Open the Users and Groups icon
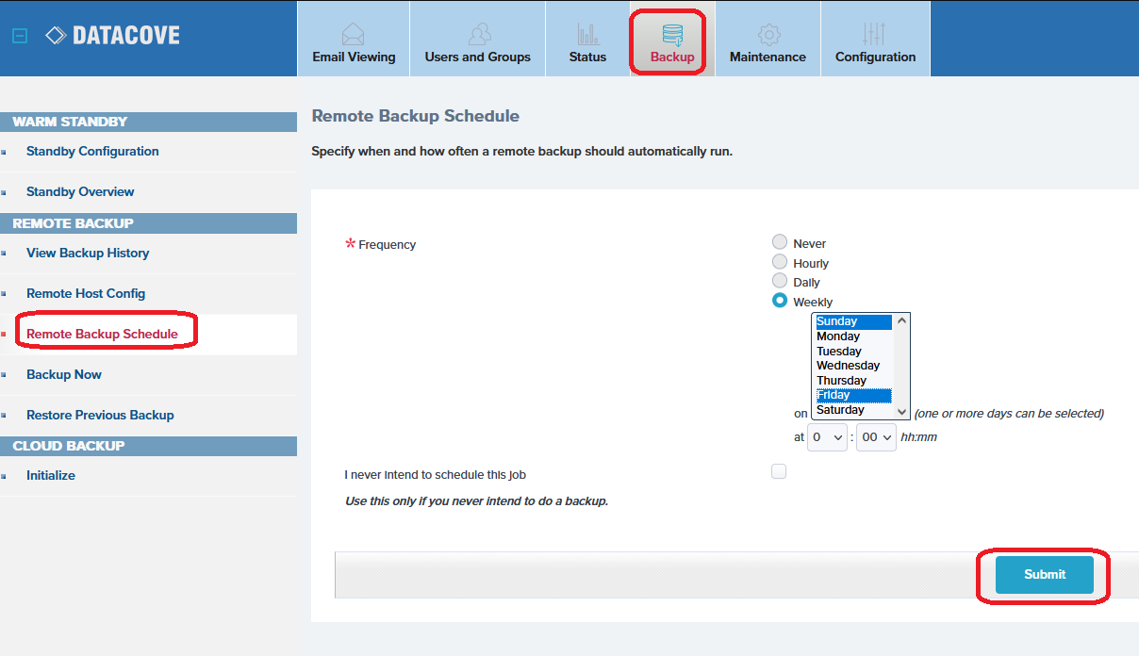Image resolution: width=1139 pixels, height=656 pixels. coord(478,35)
